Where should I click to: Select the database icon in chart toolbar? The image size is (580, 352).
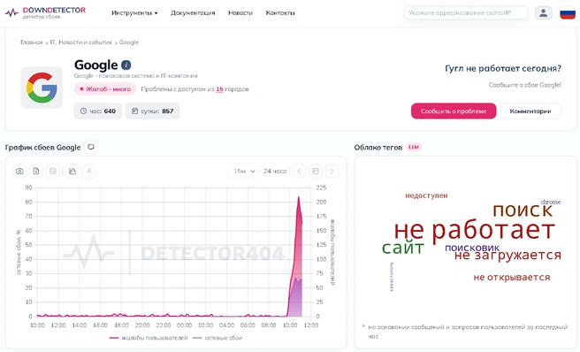[52, 171]
